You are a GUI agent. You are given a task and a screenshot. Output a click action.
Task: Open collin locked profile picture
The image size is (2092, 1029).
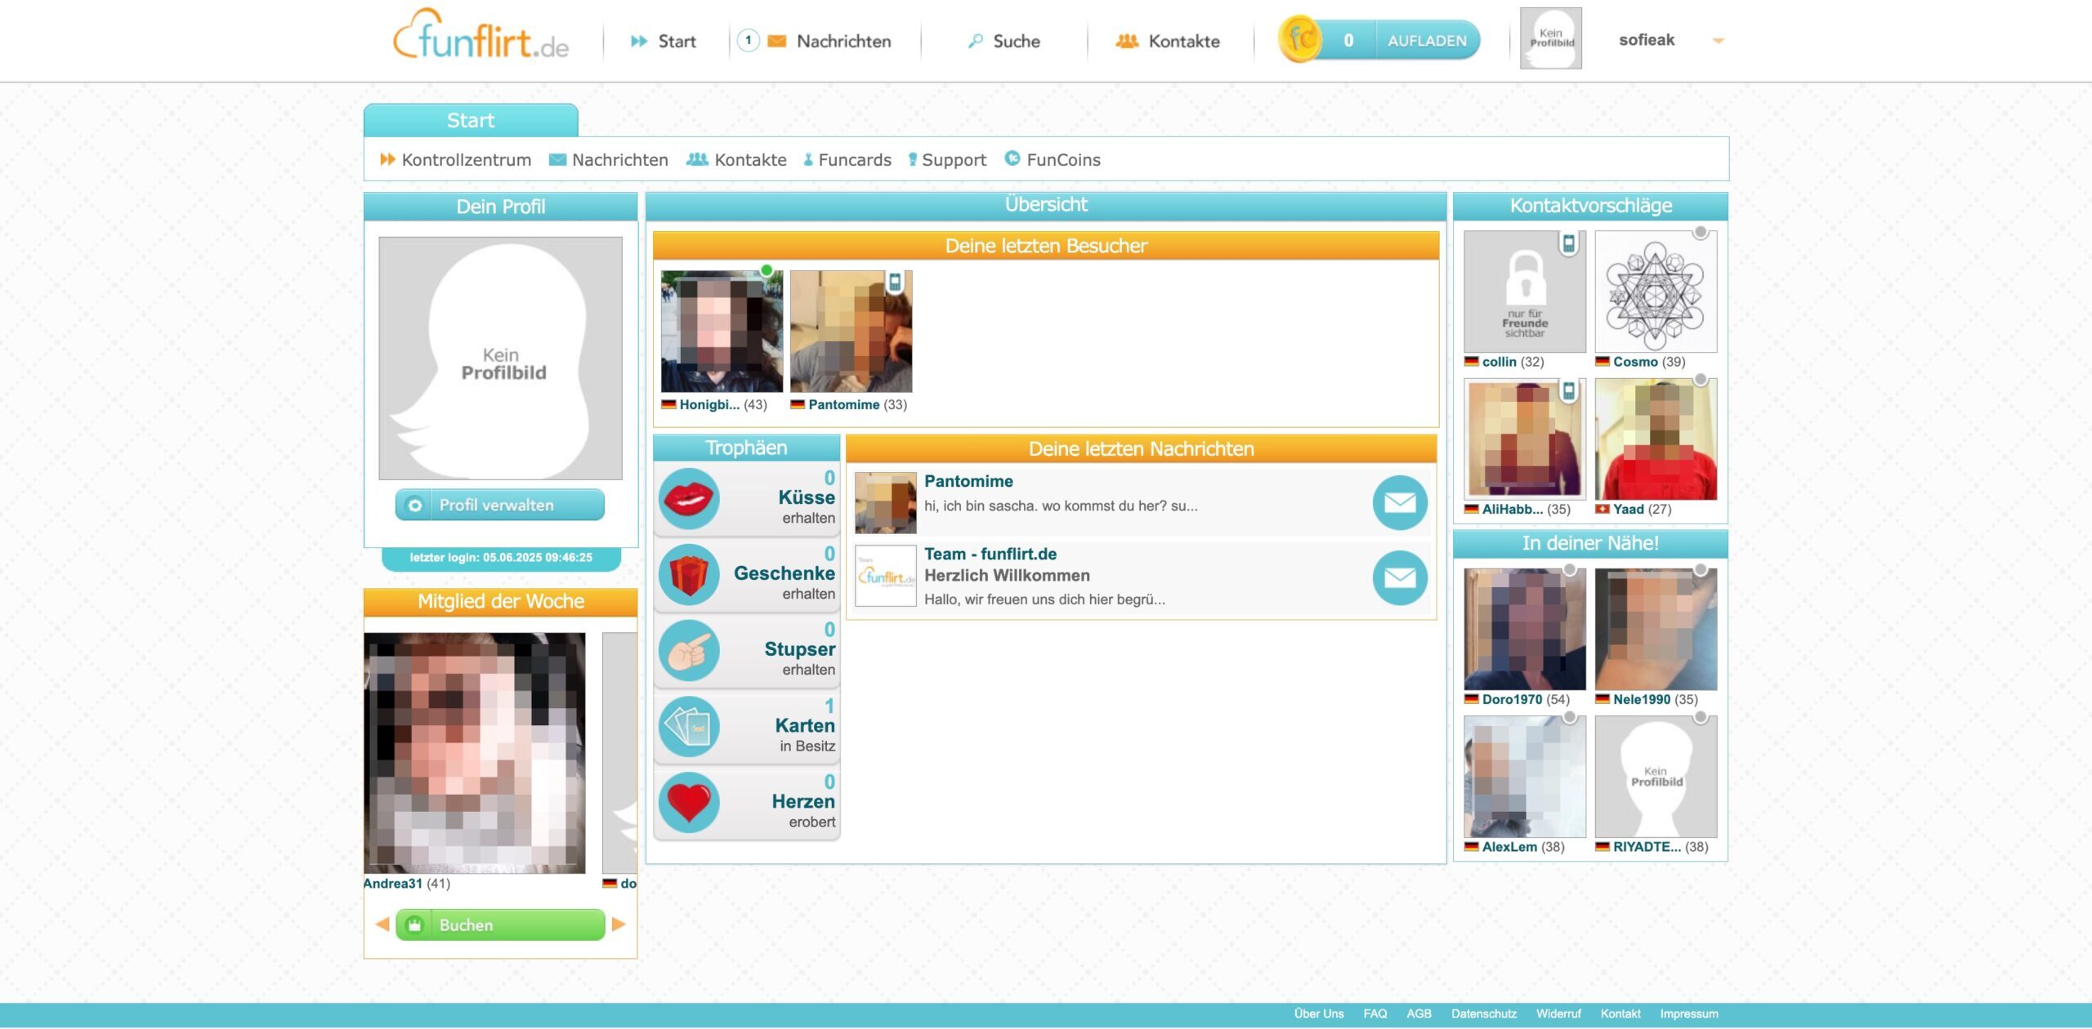tap(1525, 292)
